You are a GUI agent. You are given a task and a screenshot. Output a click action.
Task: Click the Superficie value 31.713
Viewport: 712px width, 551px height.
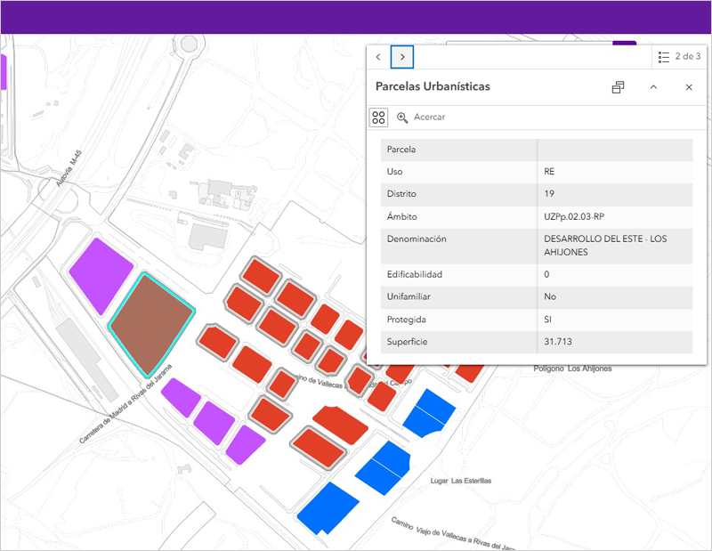[558, 342]
